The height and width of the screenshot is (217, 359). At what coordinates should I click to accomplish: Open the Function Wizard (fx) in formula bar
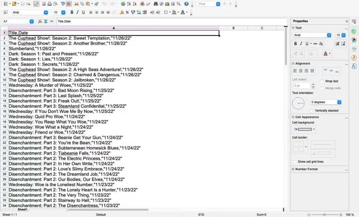tap(40, 21)
